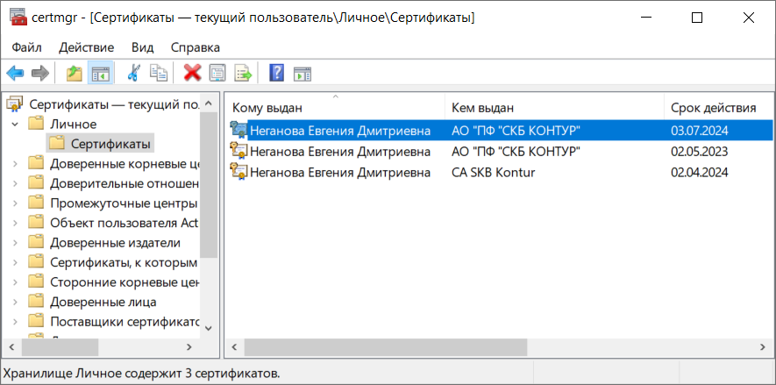
Task: Click the Cut scissors toolbar icon
Action: [133, 74]
